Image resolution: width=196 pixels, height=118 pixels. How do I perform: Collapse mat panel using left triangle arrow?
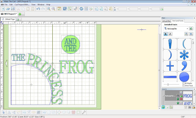tap(6, 63)
